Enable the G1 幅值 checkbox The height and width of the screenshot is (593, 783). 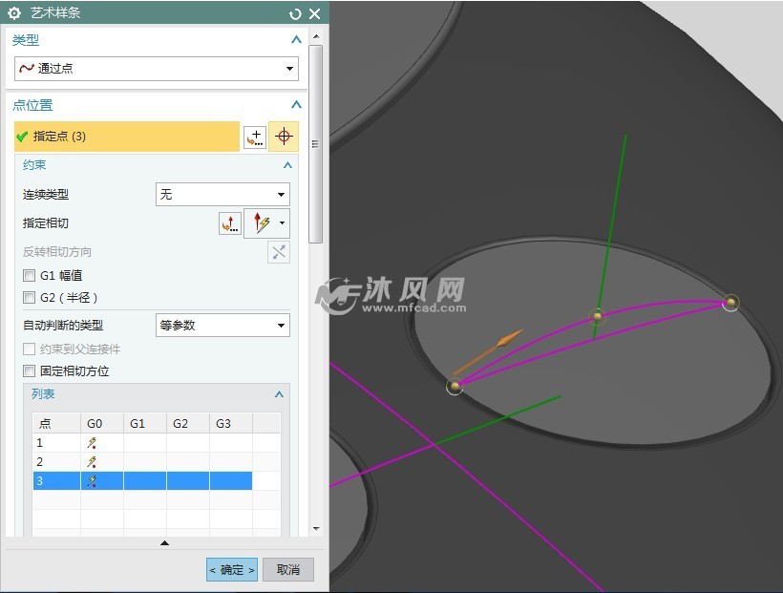[30, 275]
